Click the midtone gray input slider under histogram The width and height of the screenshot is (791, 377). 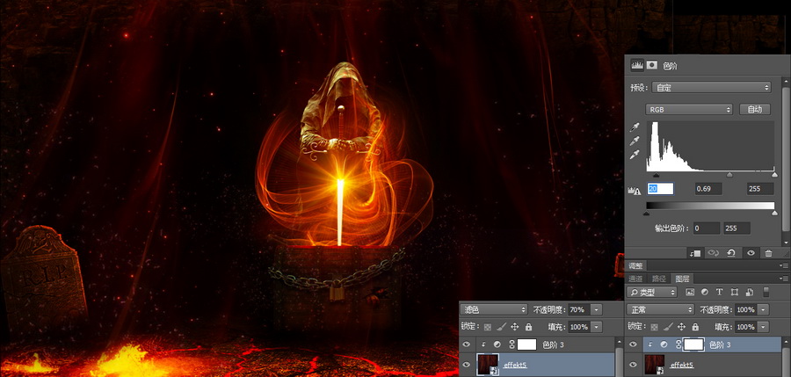coord(729,175)
